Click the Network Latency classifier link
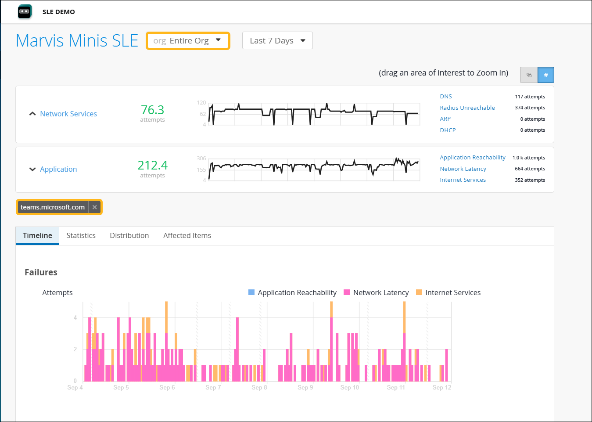This screenshot has height=422, width=592. (463, 169)
